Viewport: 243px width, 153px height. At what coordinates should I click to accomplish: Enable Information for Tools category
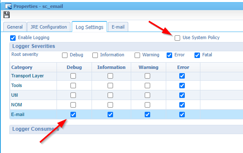pyautogui.click(x=110, y=85)
